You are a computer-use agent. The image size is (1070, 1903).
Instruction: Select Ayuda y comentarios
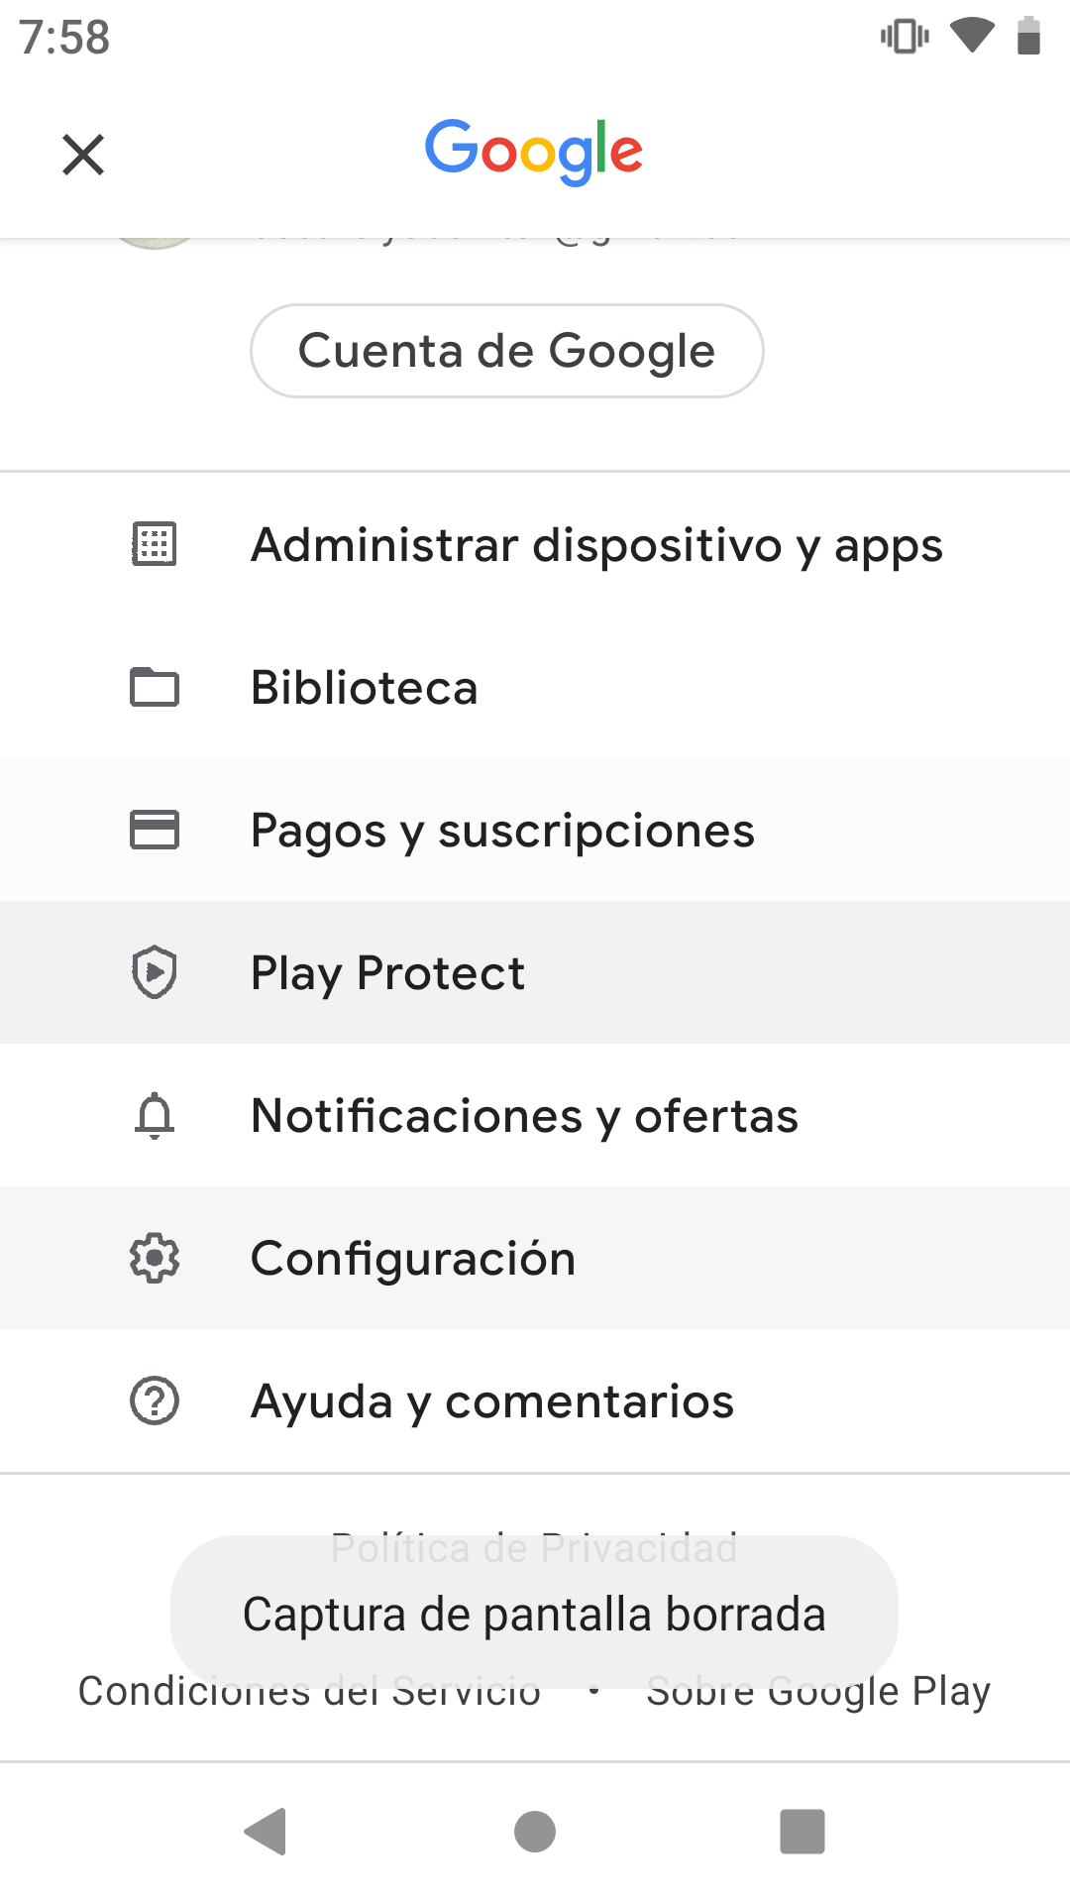(x=535, y=1400)
